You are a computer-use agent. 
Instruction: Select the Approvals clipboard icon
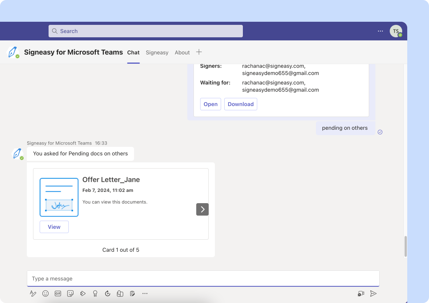point(133,293)
